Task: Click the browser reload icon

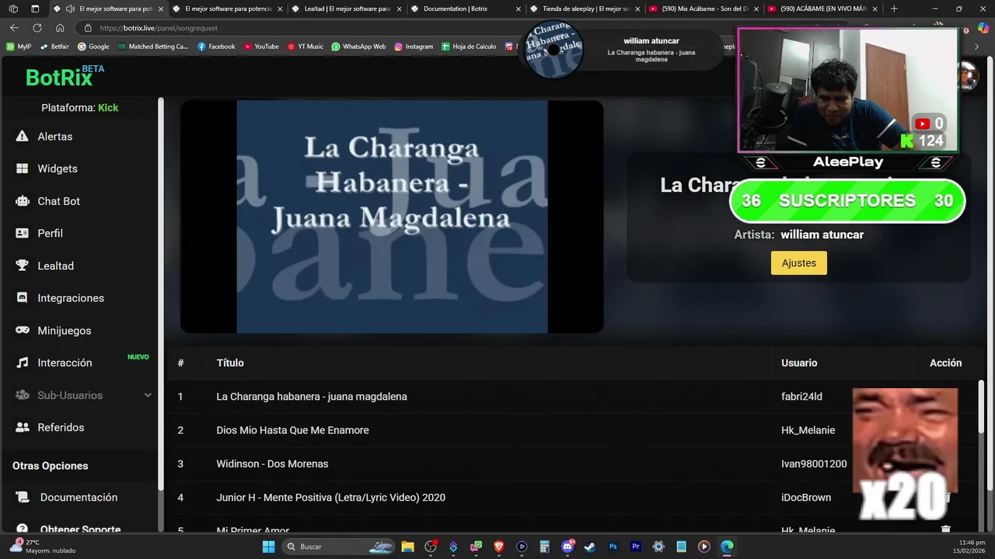Action: coord(37,28)
